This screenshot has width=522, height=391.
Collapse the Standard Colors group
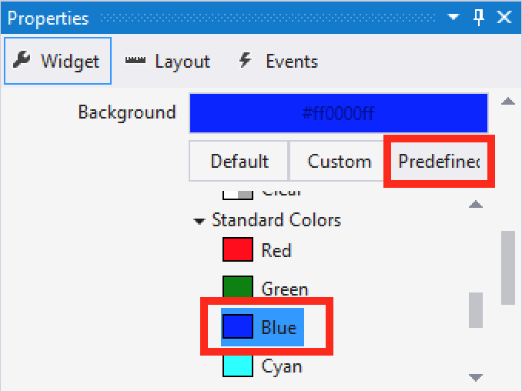click(200, 221)
